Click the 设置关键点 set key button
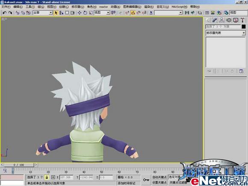Image resolution: width=248 pixels, height=186 pixels. click(159, 183)
